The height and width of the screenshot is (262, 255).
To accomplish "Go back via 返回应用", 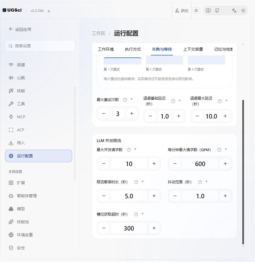I will tap(20, 29).
